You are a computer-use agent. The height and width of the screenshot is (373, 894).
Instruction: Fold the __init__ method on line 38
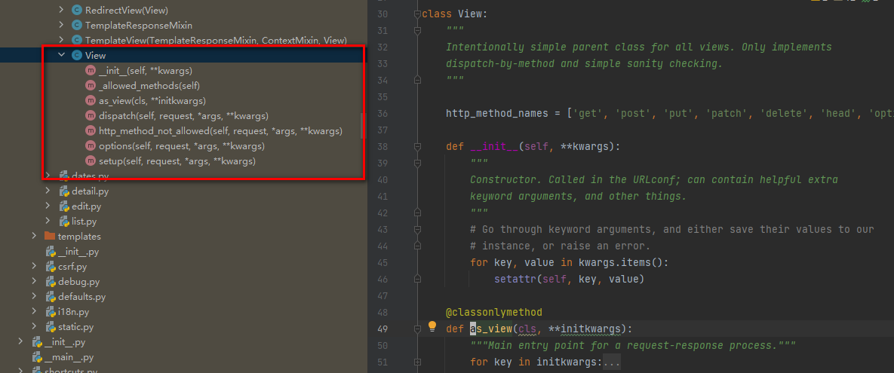click(417, 146)
